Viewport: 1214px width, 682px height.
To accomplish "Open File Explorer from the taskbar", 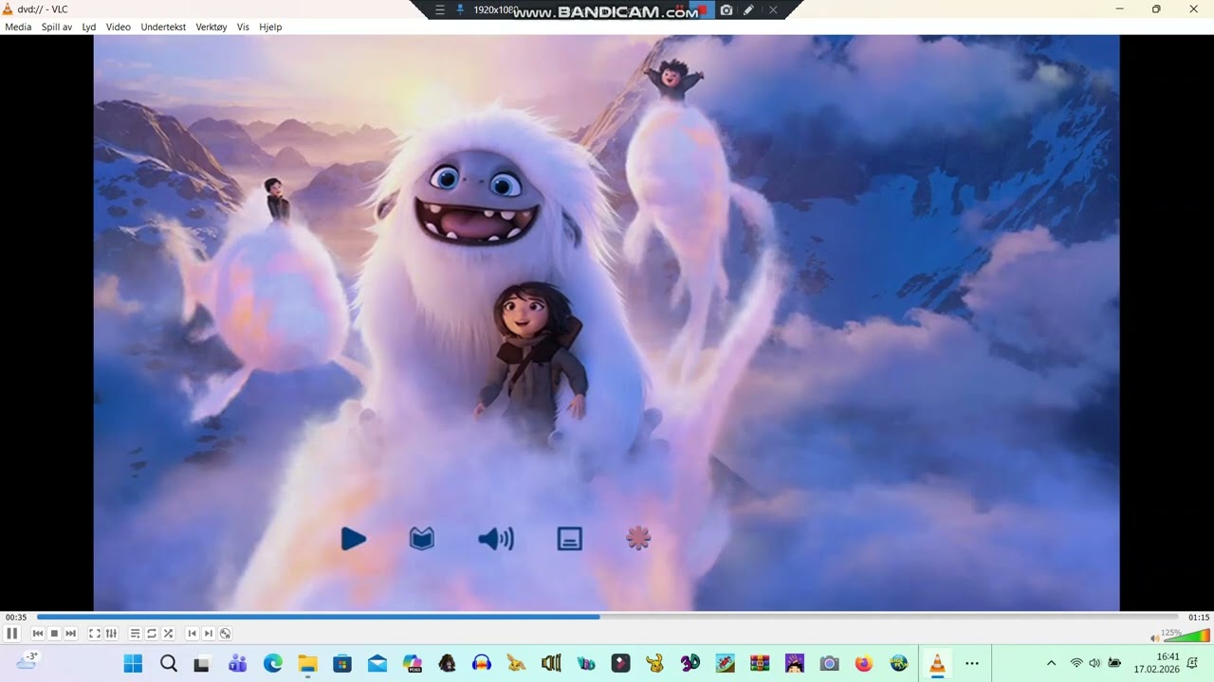I will [307, 663].
